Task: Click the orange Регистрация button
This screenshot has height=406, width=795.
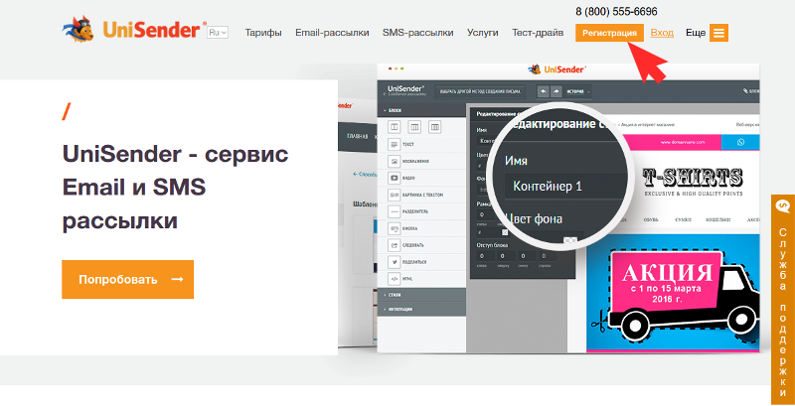Action: point(609,33)
